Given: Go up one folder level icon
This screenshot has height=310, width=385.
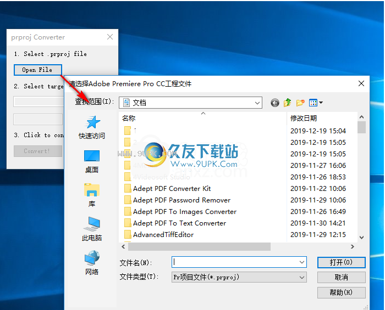Looking at the screenshot, I should click(287, 103).
